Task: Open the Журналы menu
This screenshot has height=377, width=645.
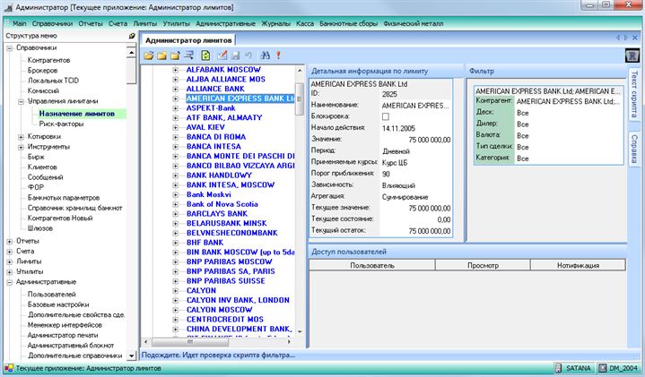Action: coord(275,24)
